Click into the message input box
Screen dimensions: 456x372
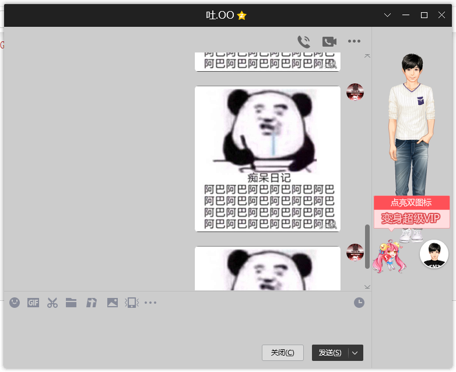(188, 327)
